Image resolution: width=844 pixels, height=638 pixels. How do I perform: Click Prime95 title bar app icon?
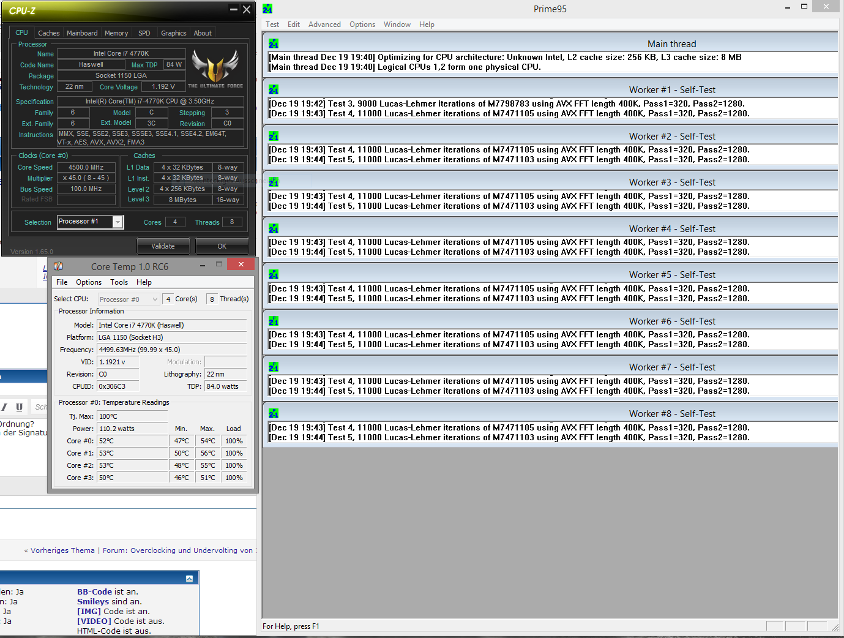point(267,9)
